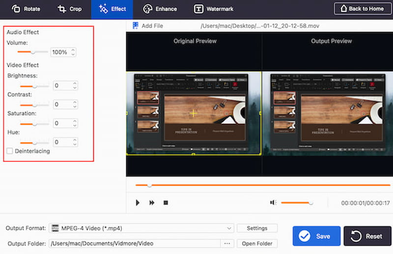Click the Brightness value stepper
393x254 pixels.
(75, 85)
